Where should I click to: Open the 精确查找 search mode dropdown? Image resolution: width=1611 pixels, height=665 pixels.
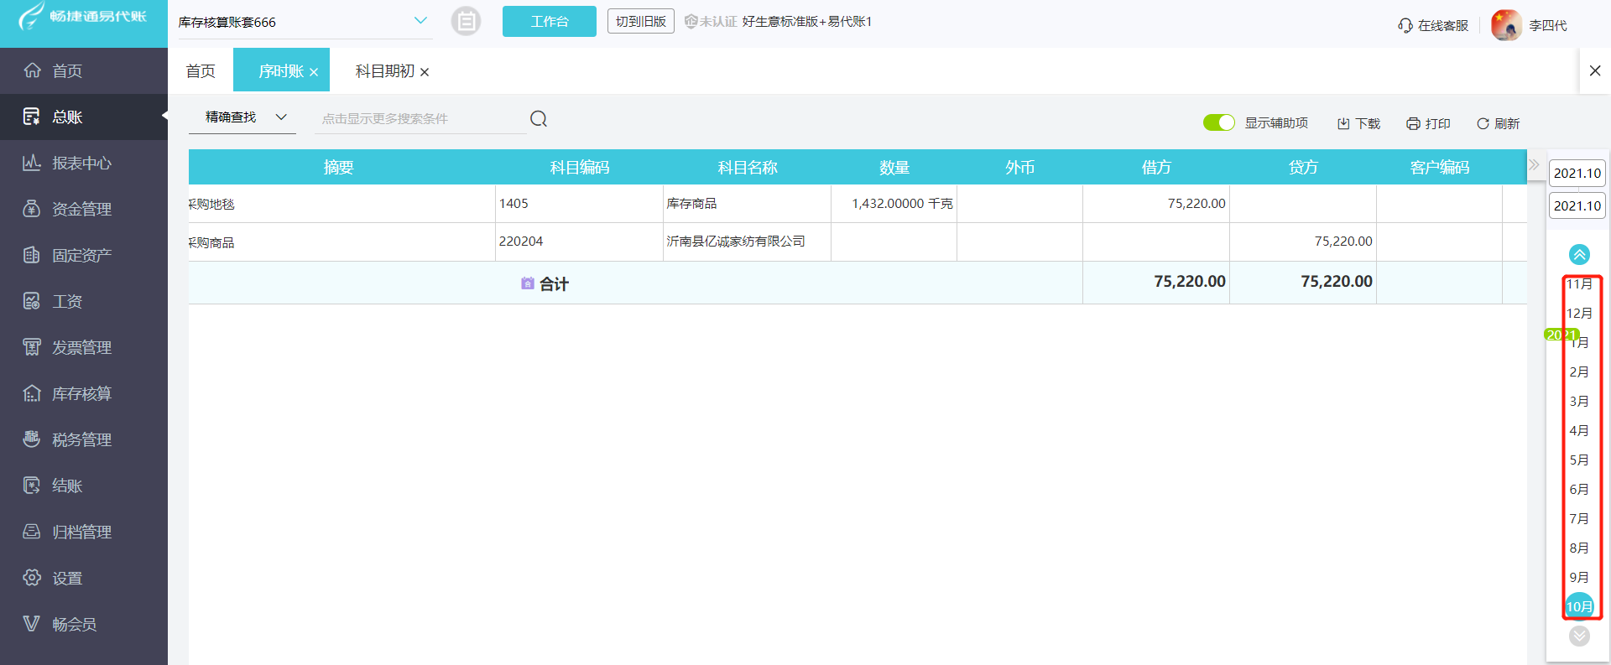pos(246,117)
